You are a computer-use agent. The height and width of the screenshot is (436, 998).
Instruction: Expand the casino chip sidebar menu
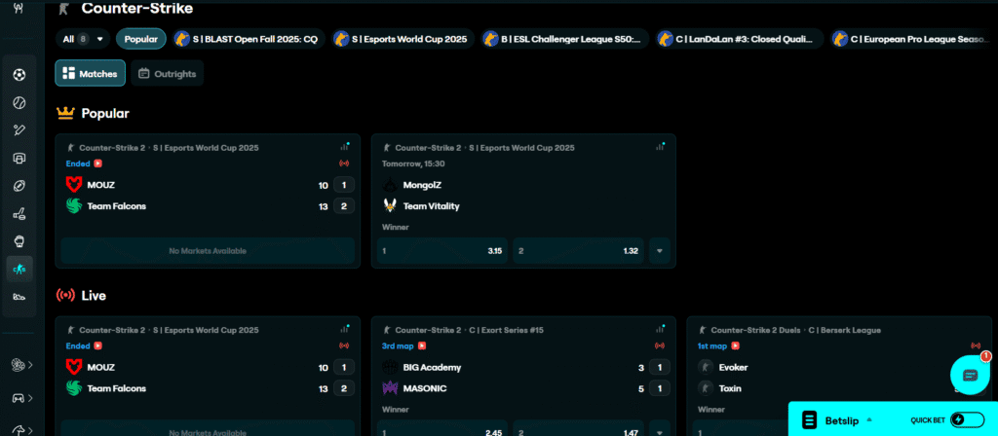[x=22, y=365]
